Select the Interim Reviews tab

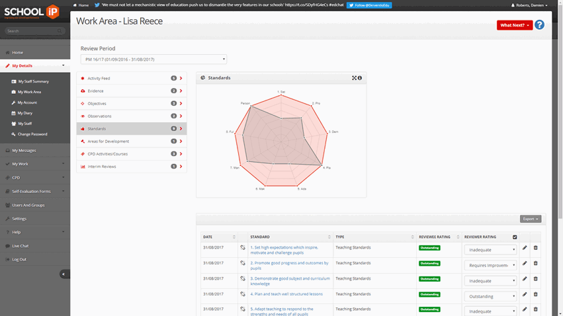click(x=132, y=167)
